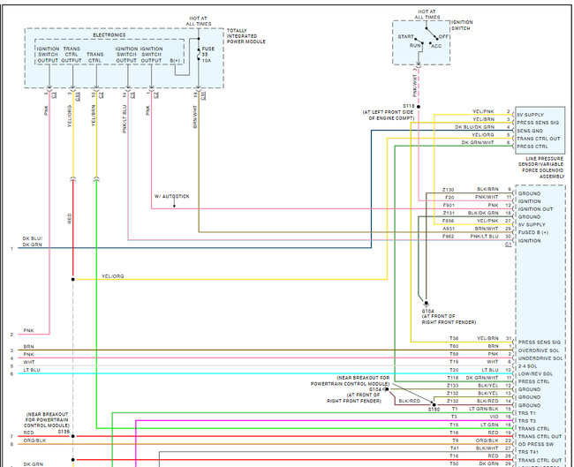Image resolution: width=574 pixels, height=467 pixels.
Task: Click the vertical BRN/WHT wire label below fuse
Action: pyautogui.click(x=195, y=117)
